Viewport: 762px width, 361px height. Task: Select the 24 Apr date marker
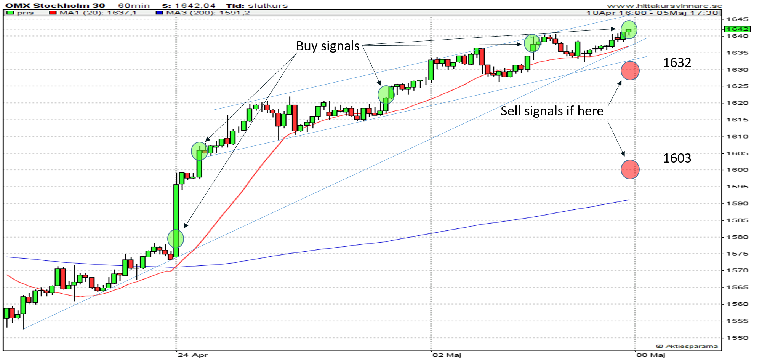coord(192,355)
